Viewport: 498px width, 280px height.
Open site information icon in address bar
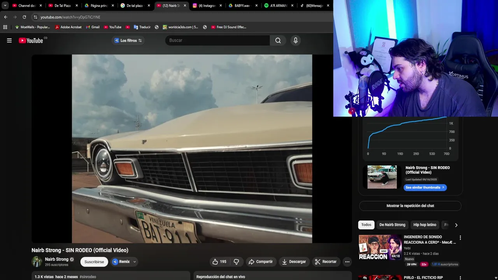coord(35,17)
